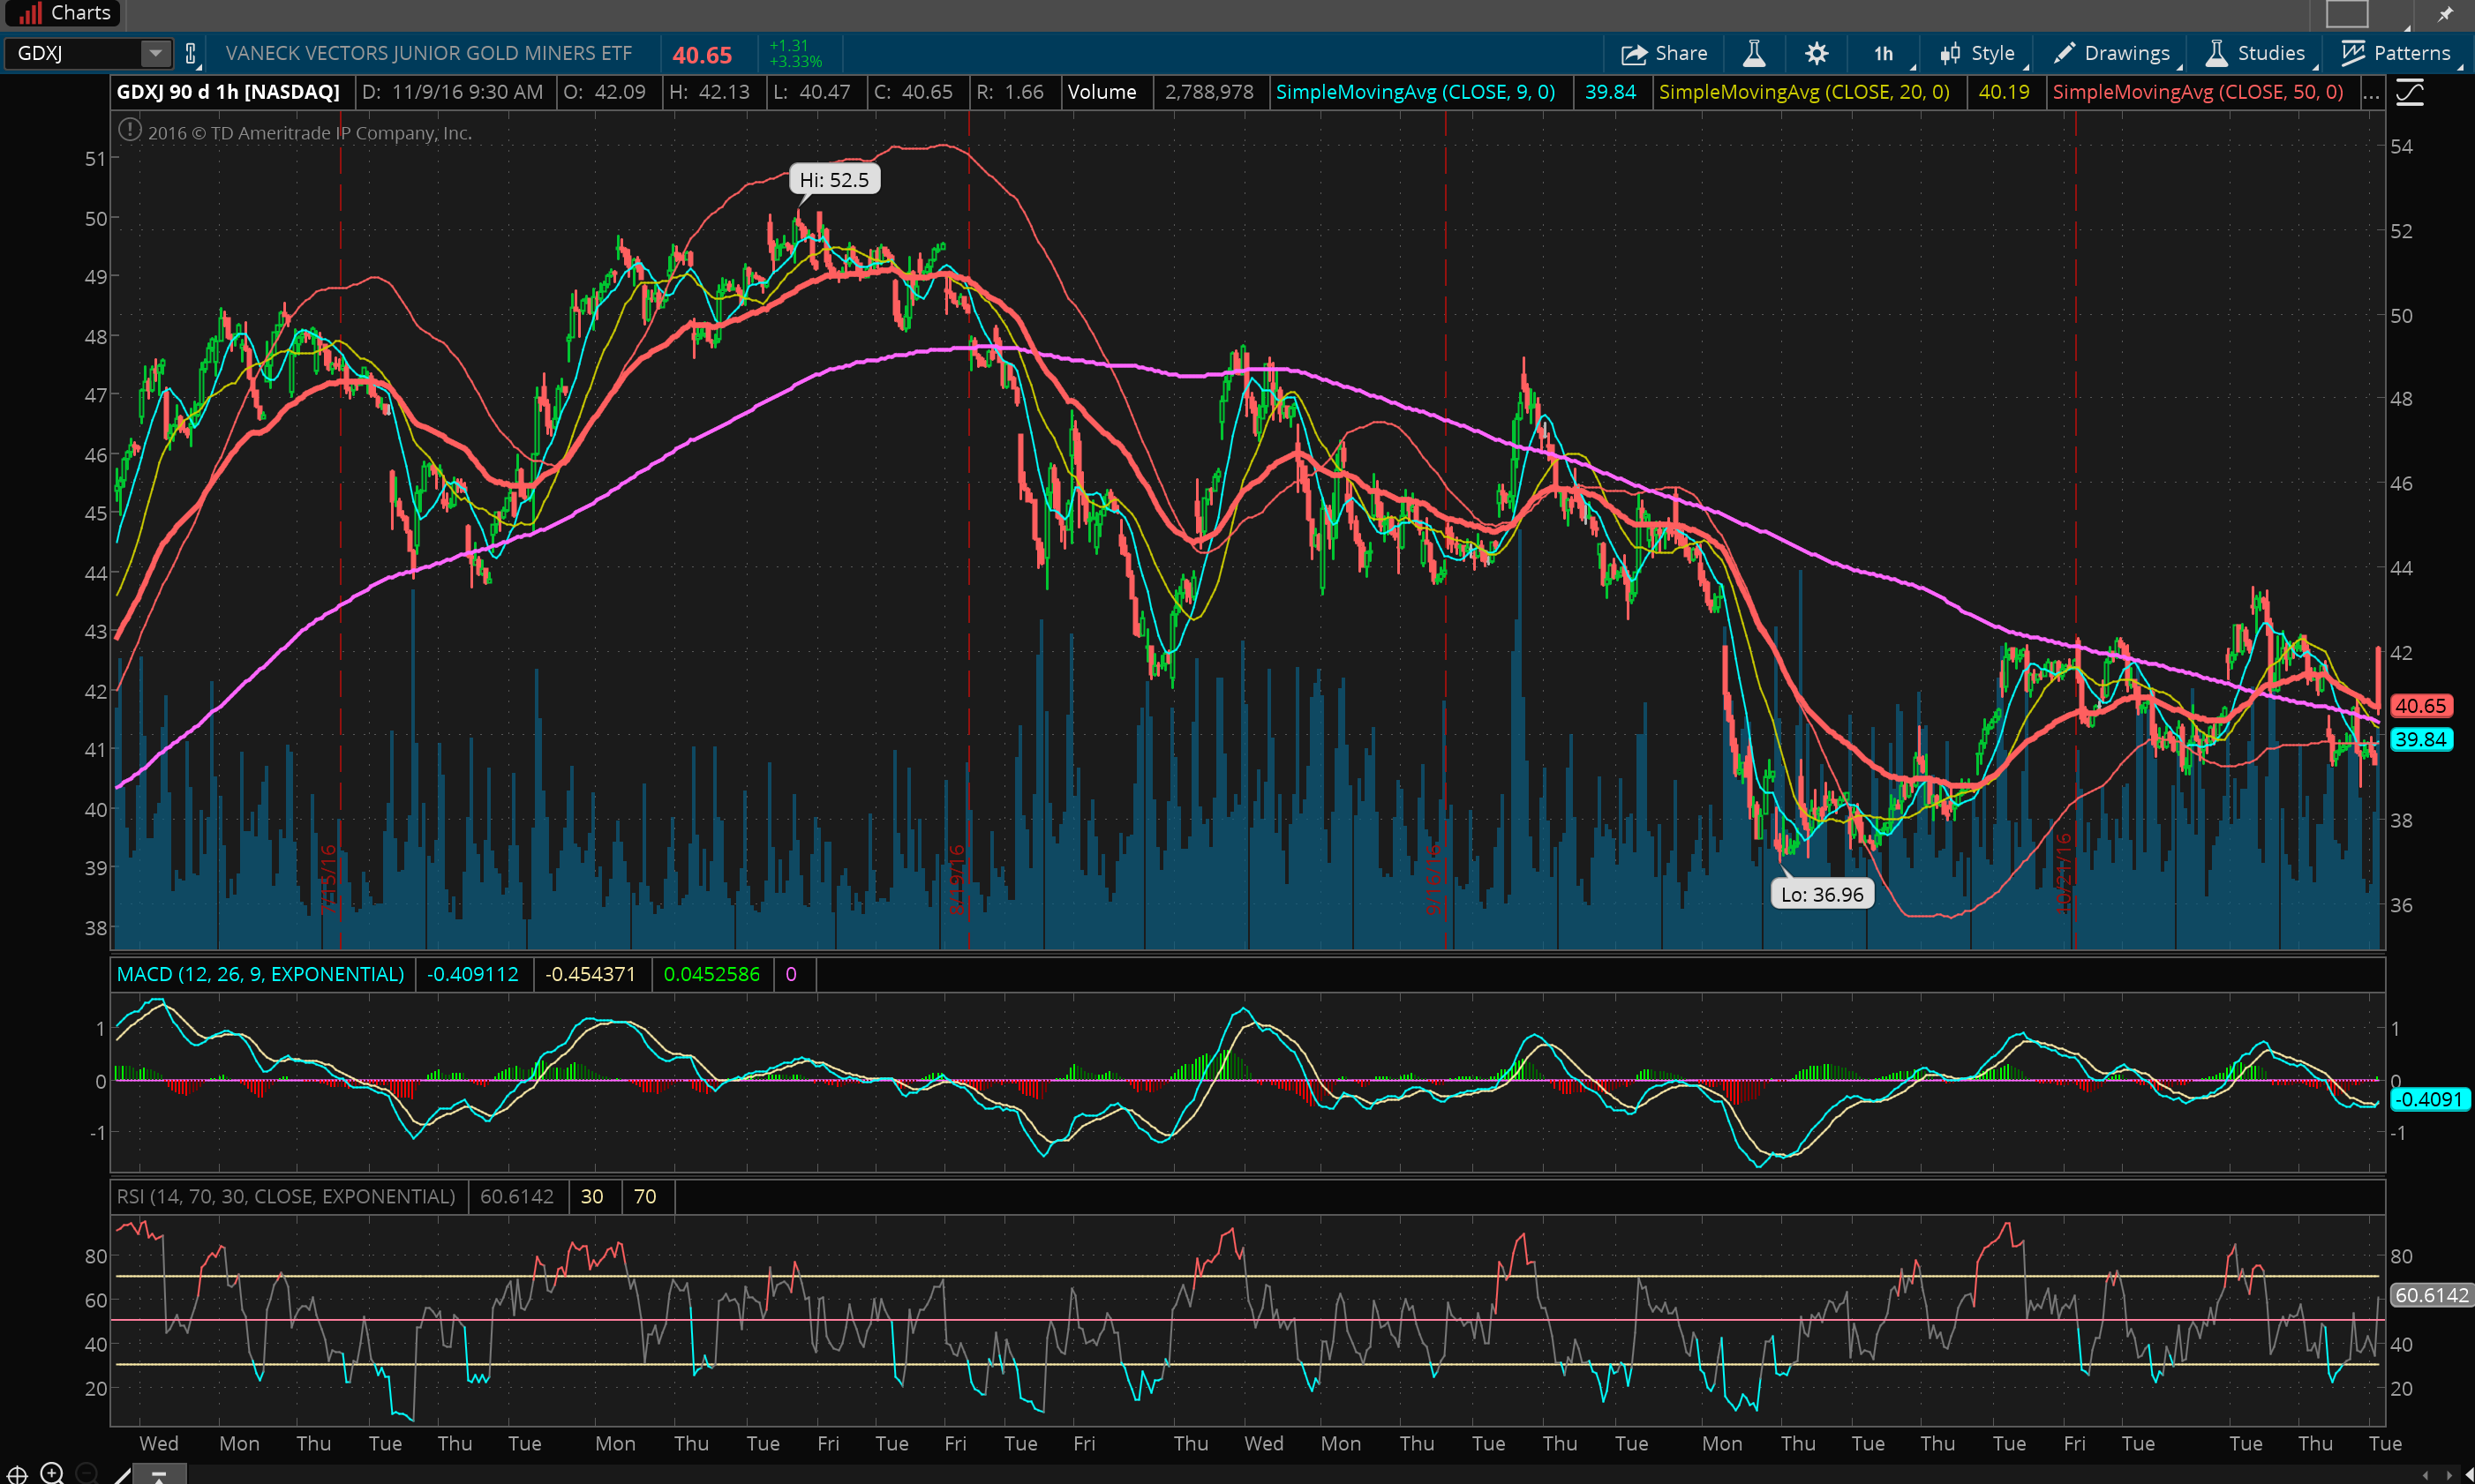This screenshot has width=2475, height=1484.
Task: Open chart settings gear icon
Action: point(1816,53)
